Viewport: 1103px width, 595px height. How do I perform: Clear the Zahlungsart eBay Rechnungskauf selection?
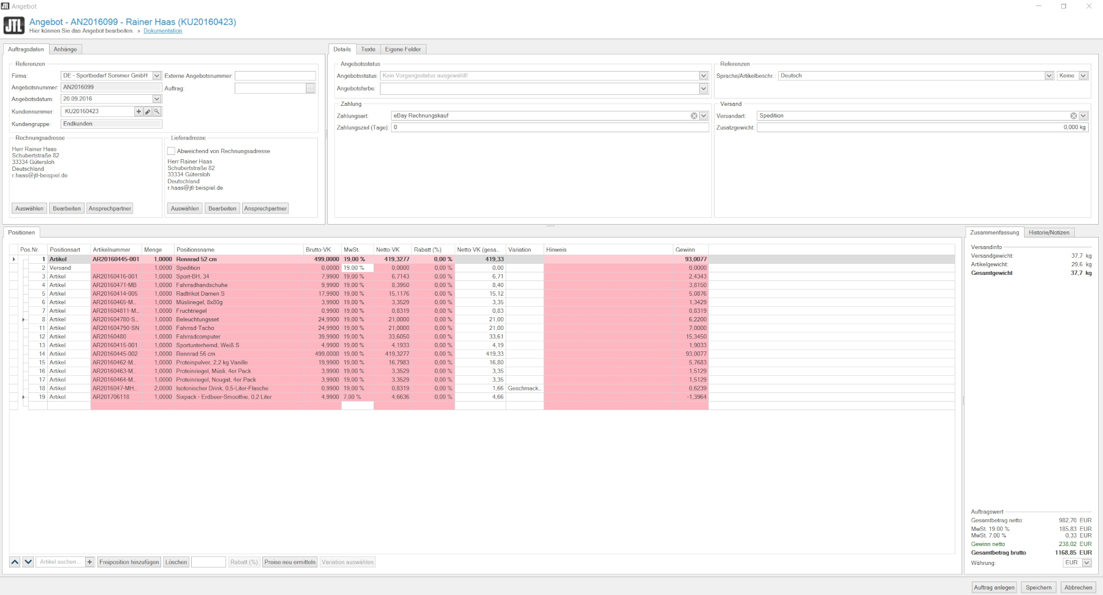694,116
